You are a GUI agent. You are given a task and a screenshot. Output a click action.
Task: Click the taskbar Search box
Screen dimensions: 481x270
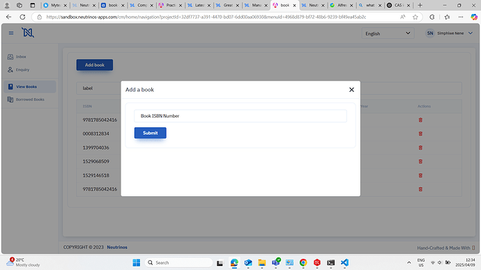pyautogui.click(x=179, y=262)
